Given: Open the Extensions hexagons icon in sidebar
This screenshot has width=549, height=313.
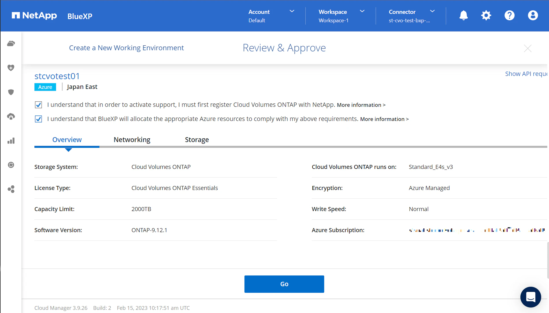Looking at the screenshot, I should click(x=11, y=189).
